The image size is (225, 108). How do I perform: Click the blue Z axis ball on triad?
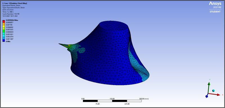207,97
